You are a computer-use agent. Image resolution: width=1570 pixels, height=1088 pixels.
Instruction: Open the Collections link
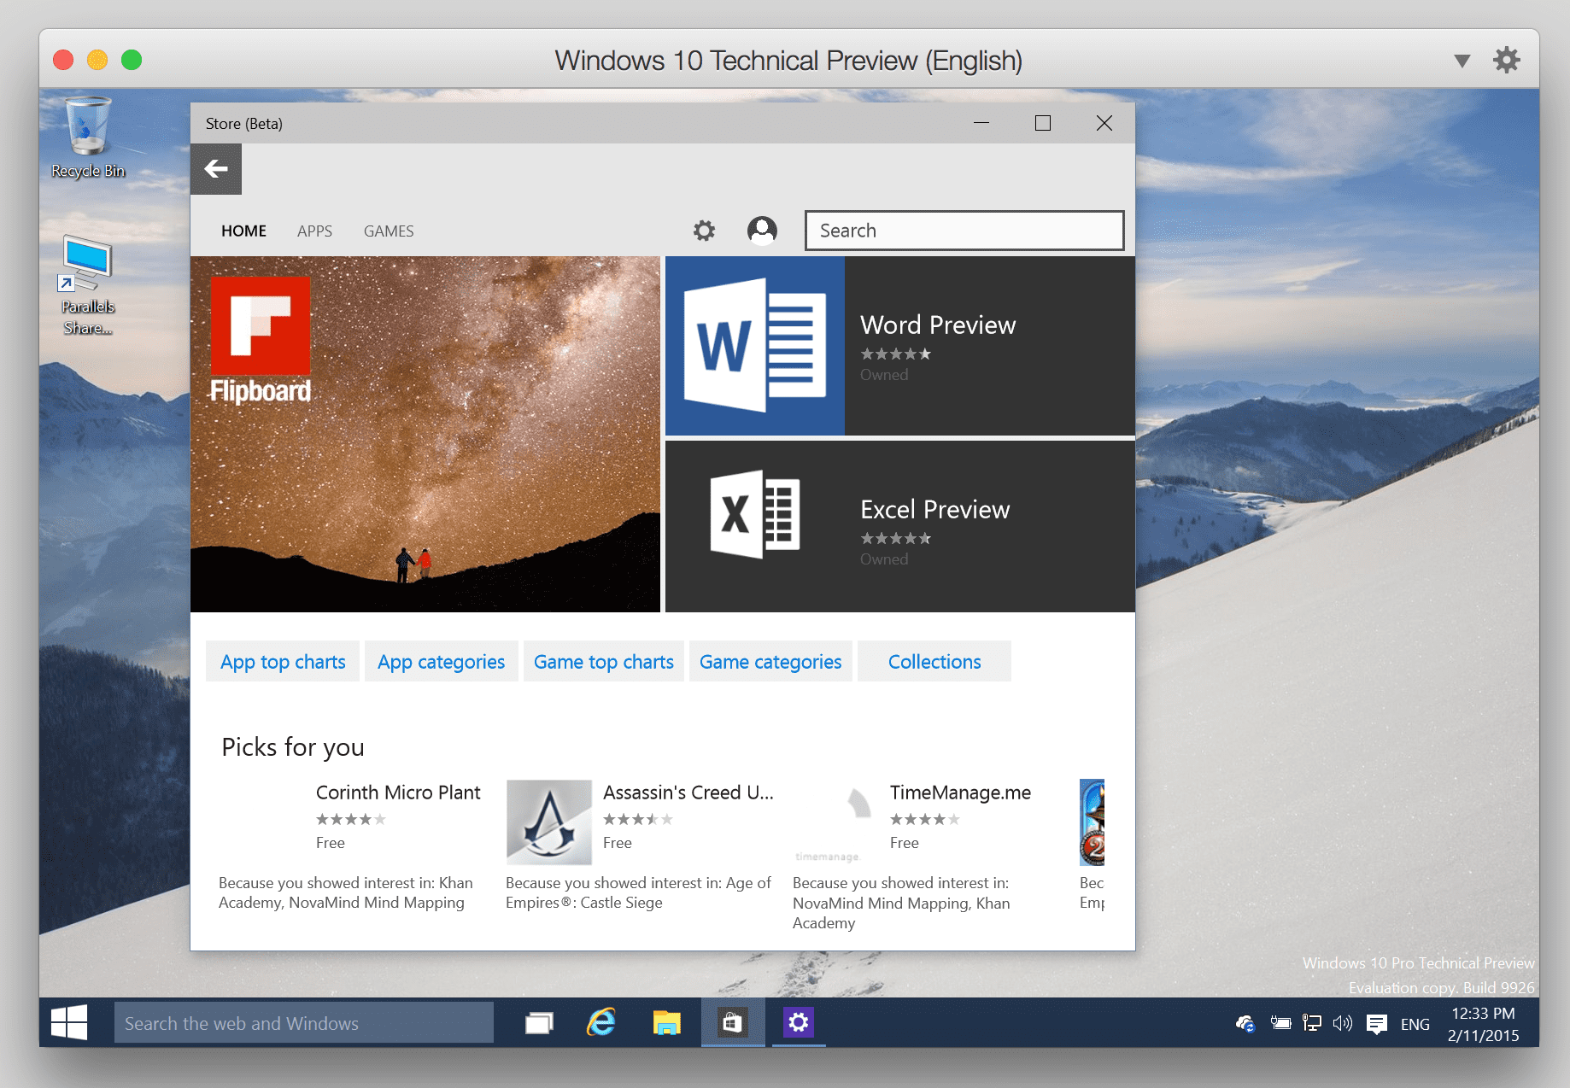[934, 662]
